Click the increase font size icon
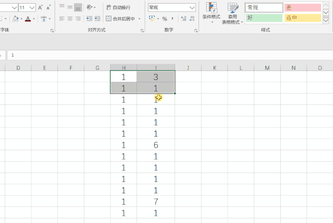This screenshot has height=223, width=333. pyautogui.click(x=41, y=7)
